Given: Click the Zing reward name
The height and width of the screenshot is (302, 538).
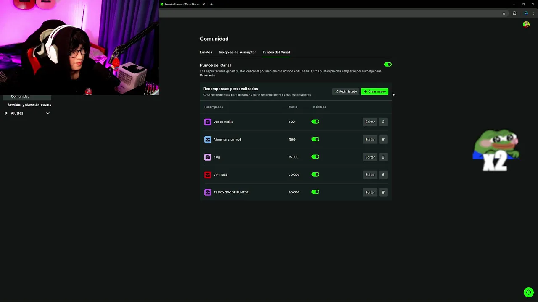Looking at the screenshot, I should click(x=216, y=157).
